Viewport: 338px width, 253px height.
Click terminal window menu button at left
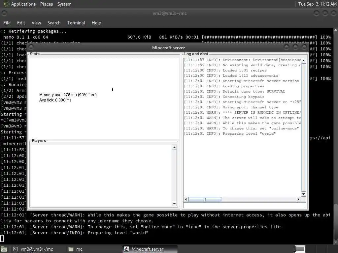[4, 13]
